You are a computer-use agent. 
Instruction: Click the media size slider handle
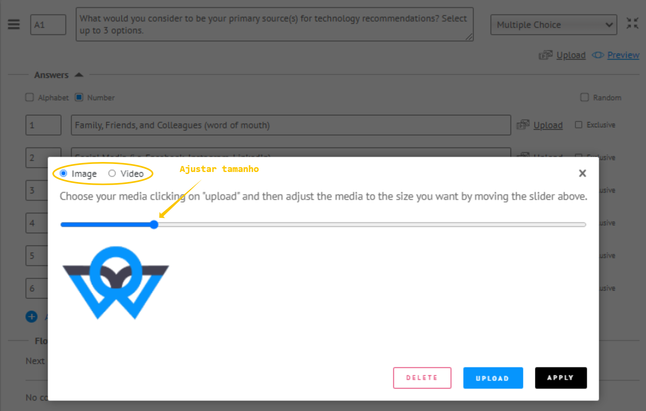[154, 225]
